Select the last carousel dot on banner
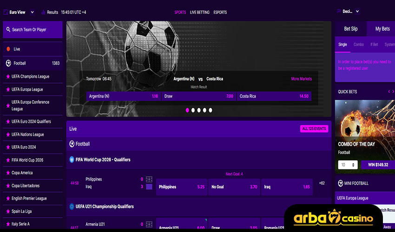 point(211,110)
